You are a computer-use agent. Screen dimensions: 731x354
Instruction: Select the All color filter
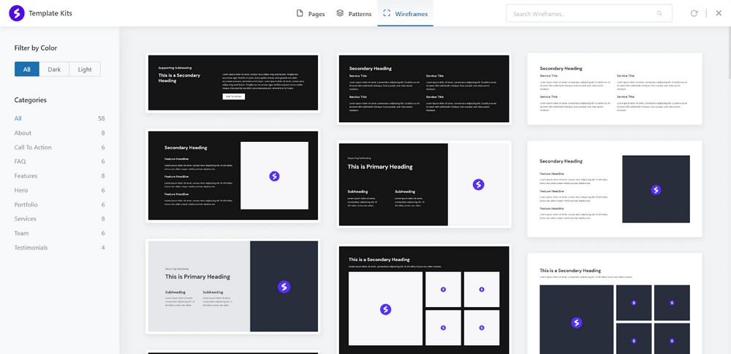pos(27,69)
